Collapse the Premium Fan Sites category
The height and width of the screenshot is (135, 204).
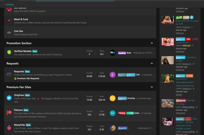152,87
